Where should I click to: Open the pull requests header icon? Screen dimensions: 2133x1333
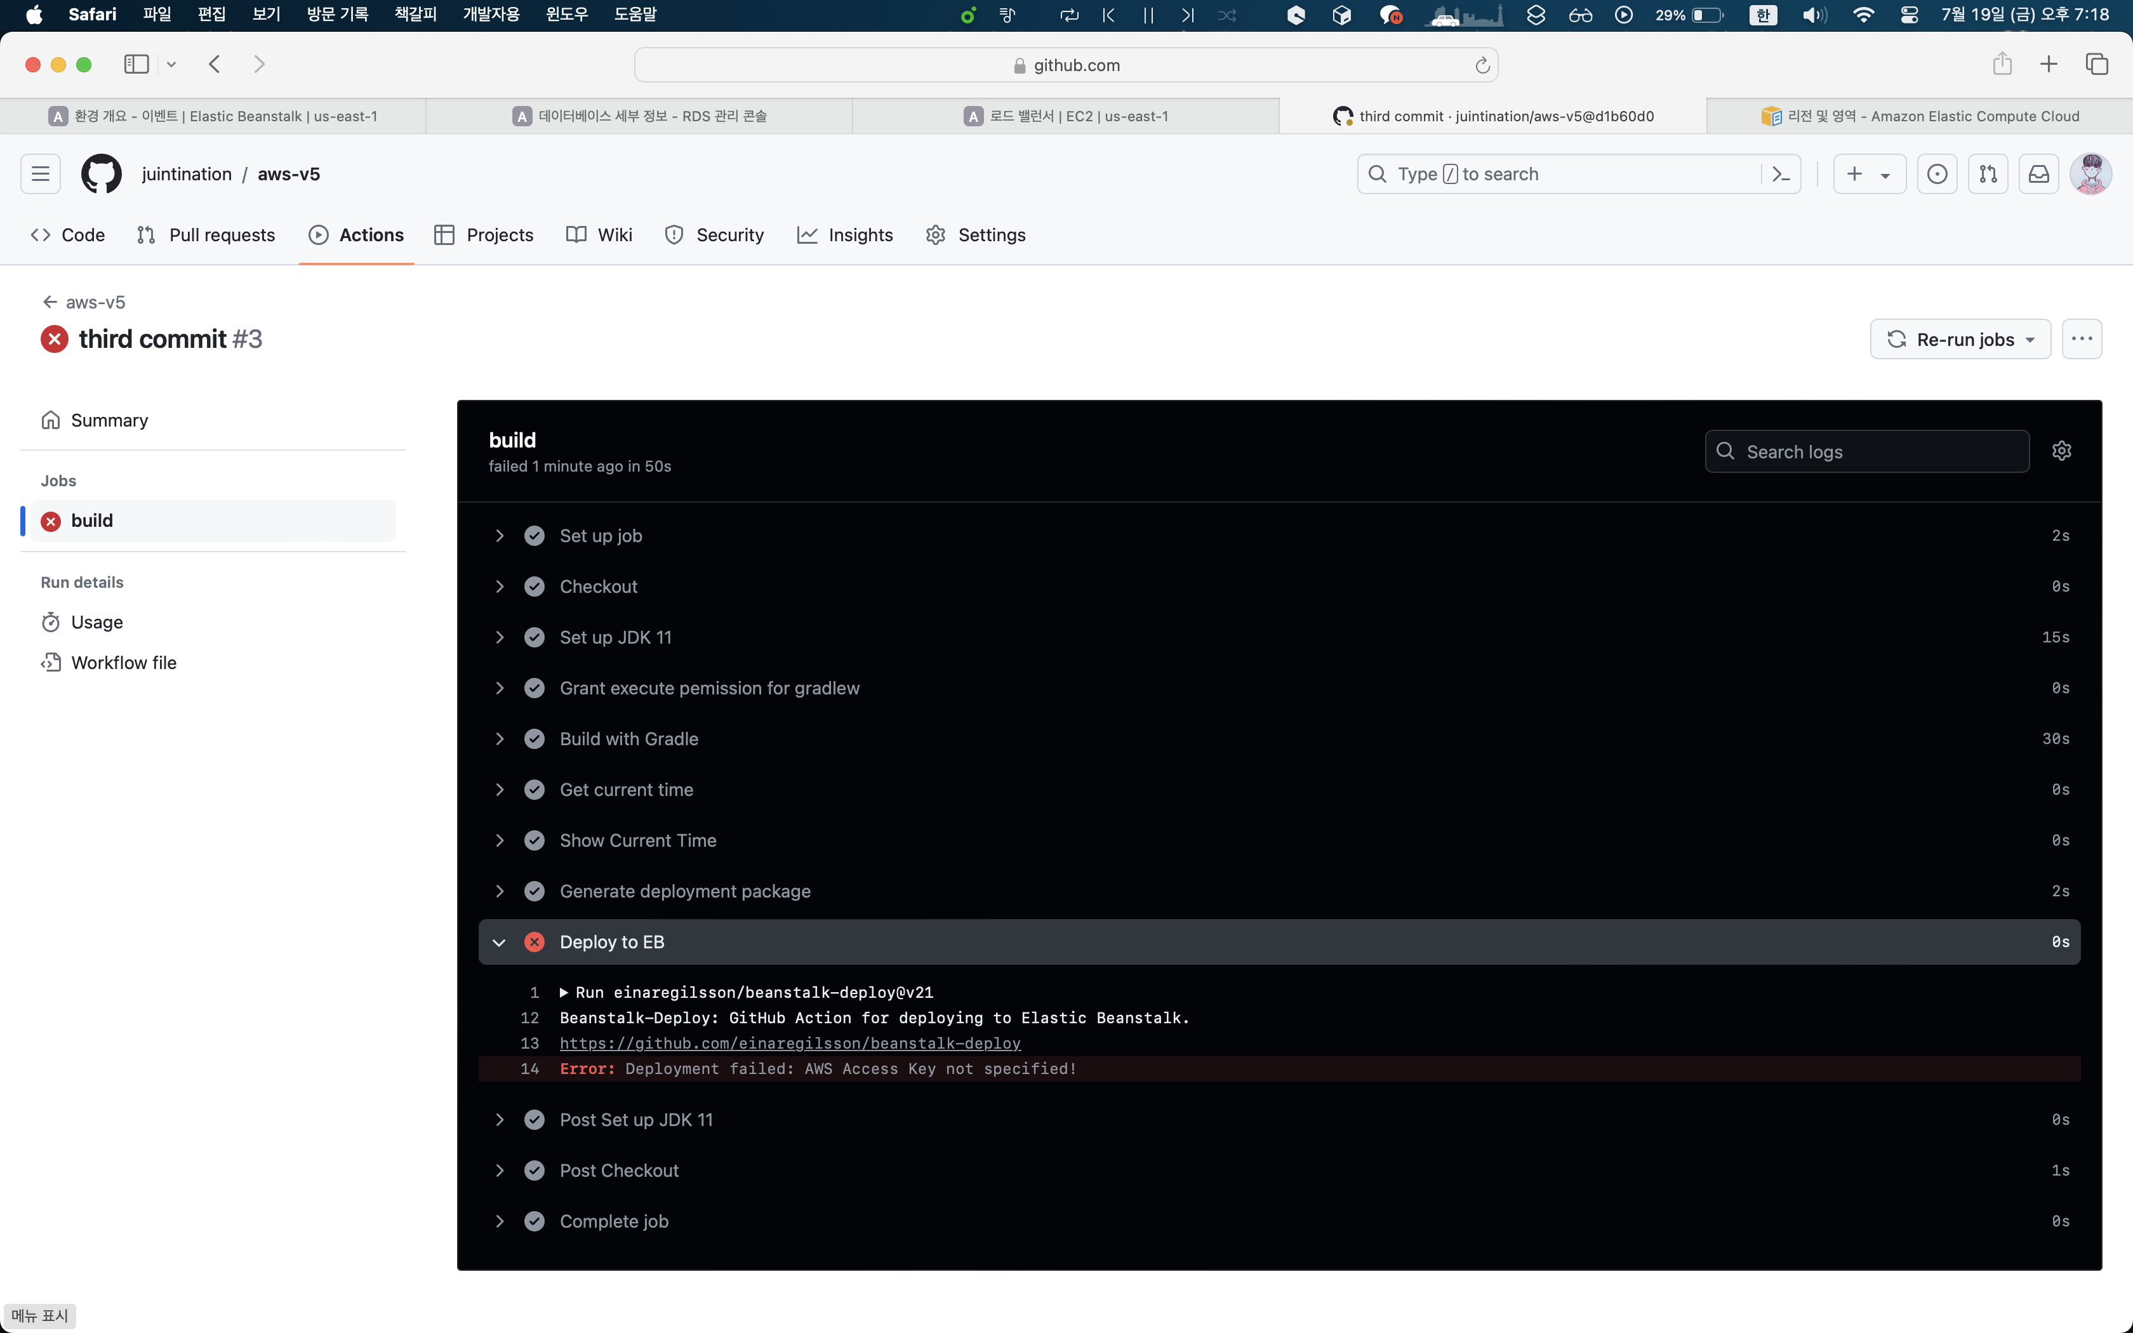(x=1988, y=174)
